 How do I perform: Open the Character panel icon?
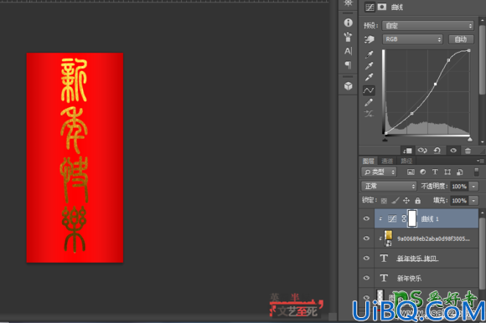pyautogui.click(x=348, y=51)
